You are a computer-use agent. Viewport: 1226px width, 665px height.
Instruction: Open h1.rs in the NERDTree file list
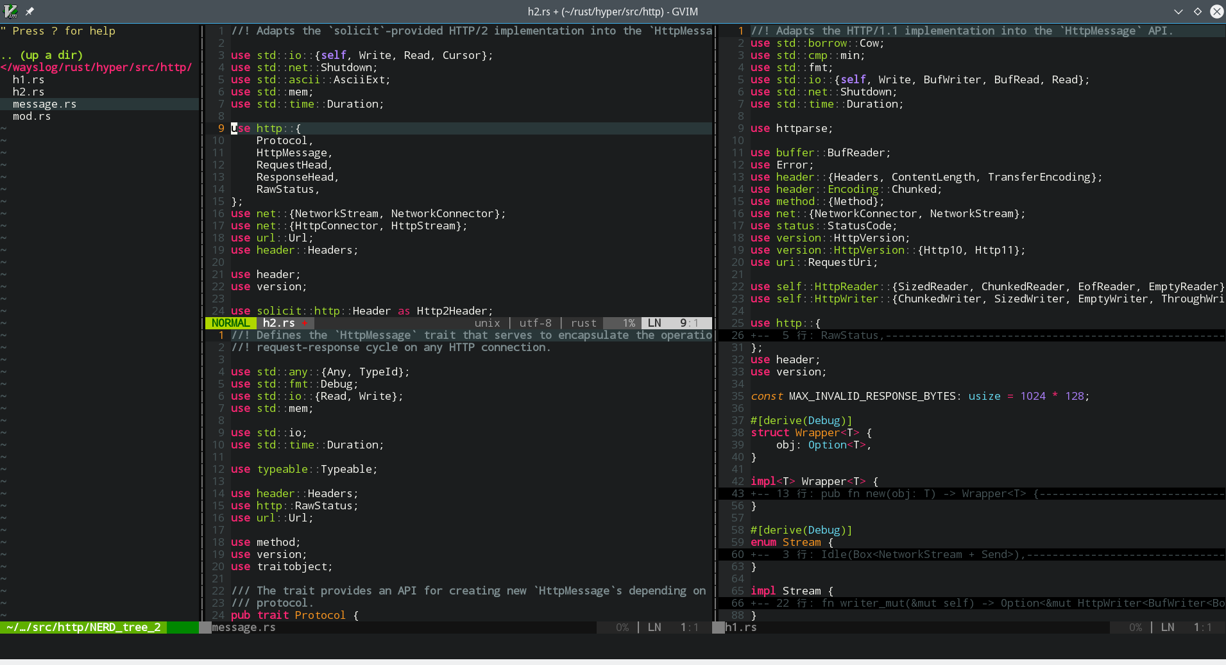(28, 80)
